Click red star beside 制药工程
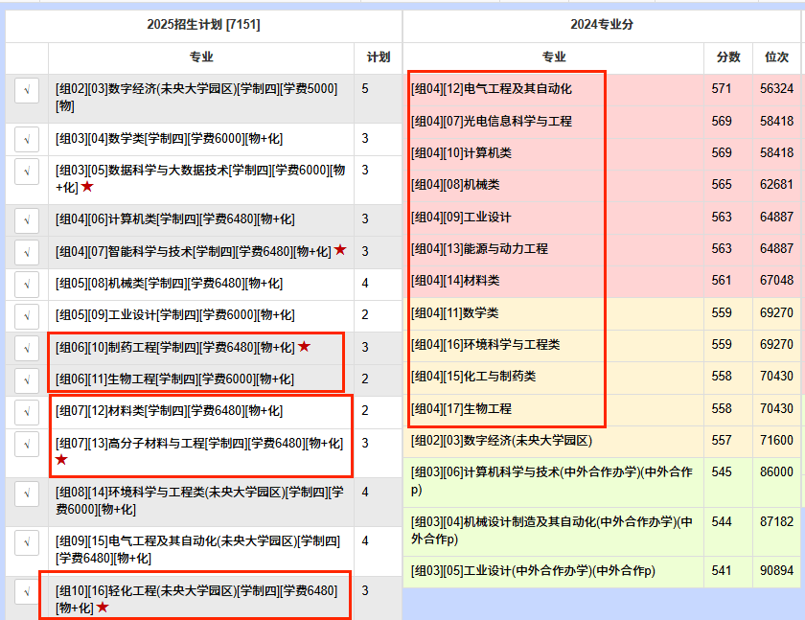The width and height of the screenshot is (805, 620). (x=304, y=347)
